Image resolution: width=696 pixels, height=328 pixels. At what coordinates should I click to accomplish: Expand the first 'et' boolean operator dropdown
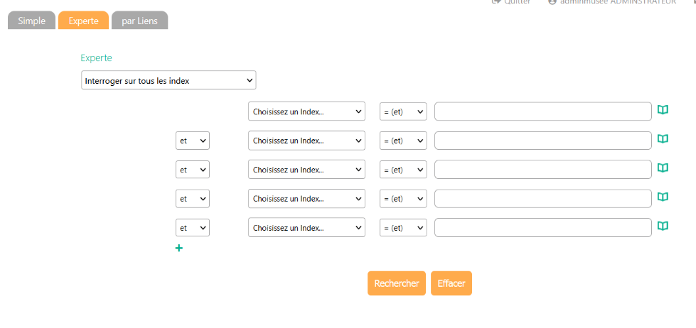(193, 141)
